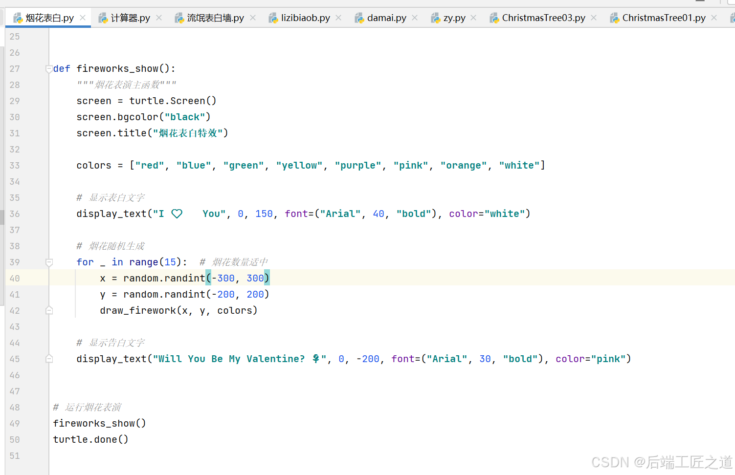
Task: Click the Python file icon on ChristmasTree03.py tab
Action: pos(494,18)
